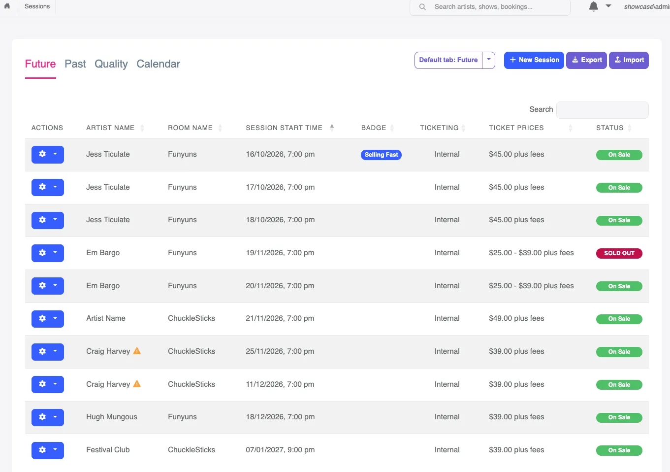Click warning icon on Craig Harvey 11/12/2026
670x472 pixels.
(137, 384)
